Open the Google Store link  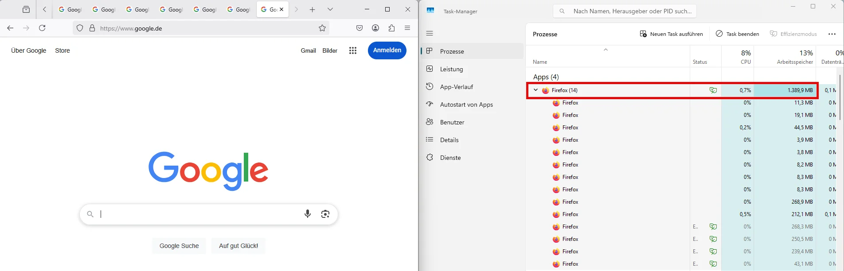pyautogui.click(x=63, y=50)
